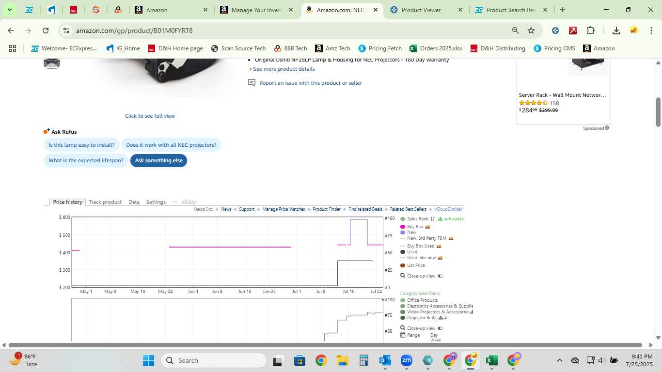The height and width of the screenshot is (372, 662).
Task: Open Zoom from the taskbar
Action: pyautogui.click(x=406, y=360)
